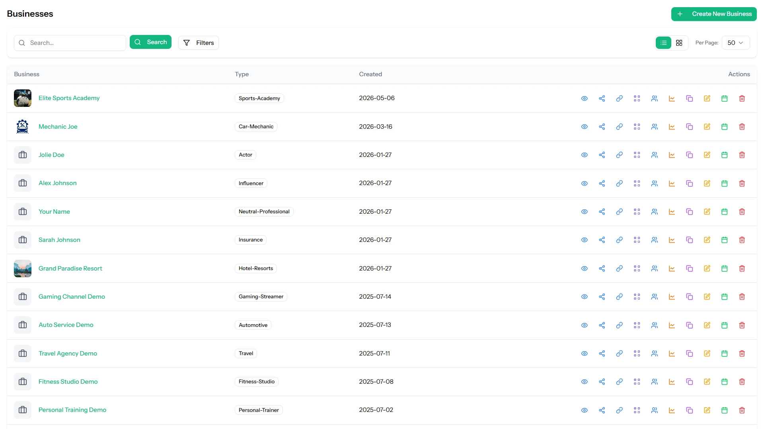Click the Grand Paradise Resort thumbnail
This screenshot has width=764, height=429.
[x=23, y=269]
